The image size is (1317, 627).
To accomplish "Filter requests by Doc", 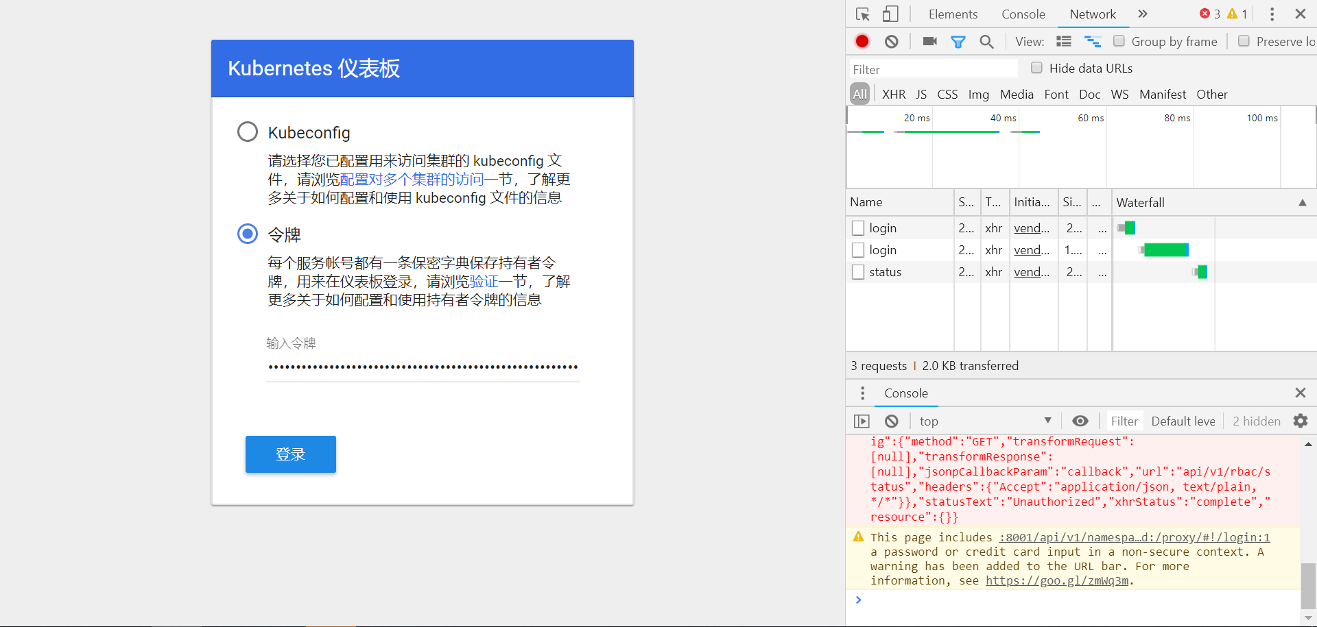I will [x=1089, y=95].
